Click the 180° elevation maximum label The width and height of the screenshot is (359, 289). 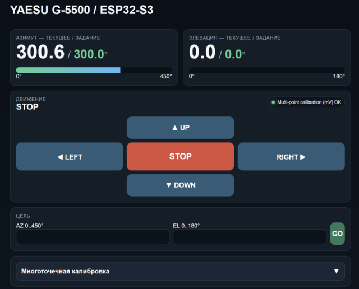(x=339, y=76)
